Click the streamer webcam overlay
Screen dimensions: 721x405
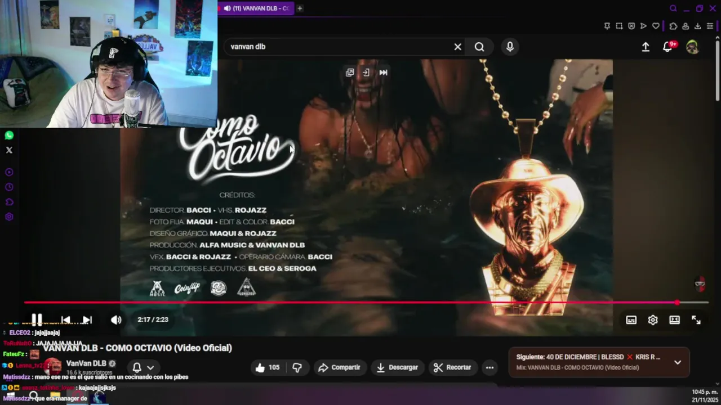tap(109, 64)
